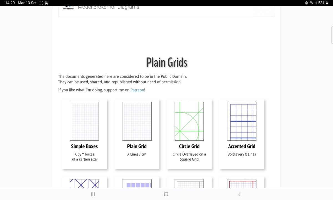The image size is (333, 200).
Task: Tap the Android home button icon
Action: (x=166, y=194)
